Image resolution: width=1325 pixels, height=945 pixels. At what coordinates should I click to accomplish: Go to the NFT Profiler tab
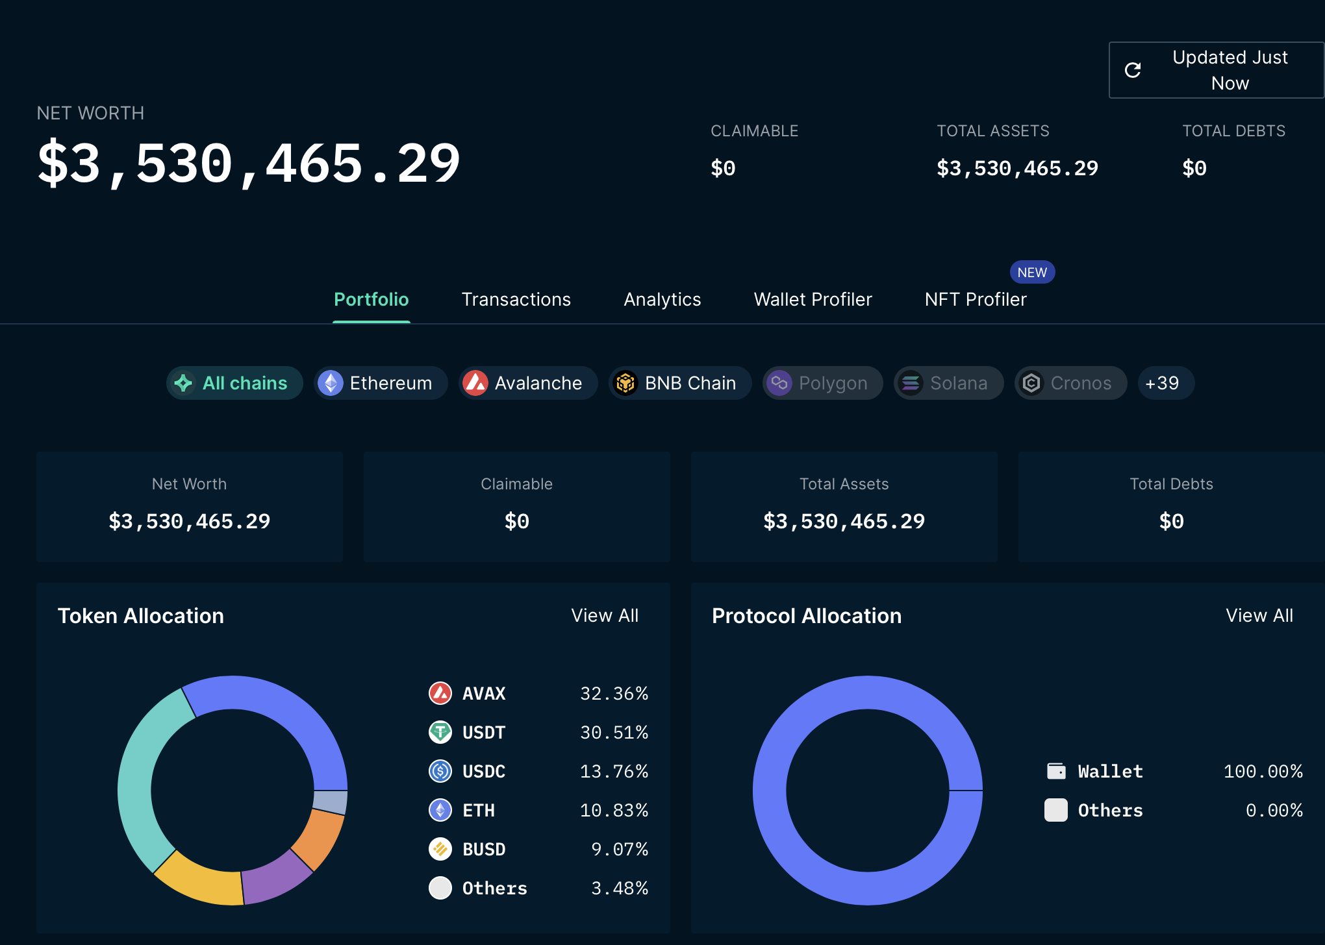point(975,299)
